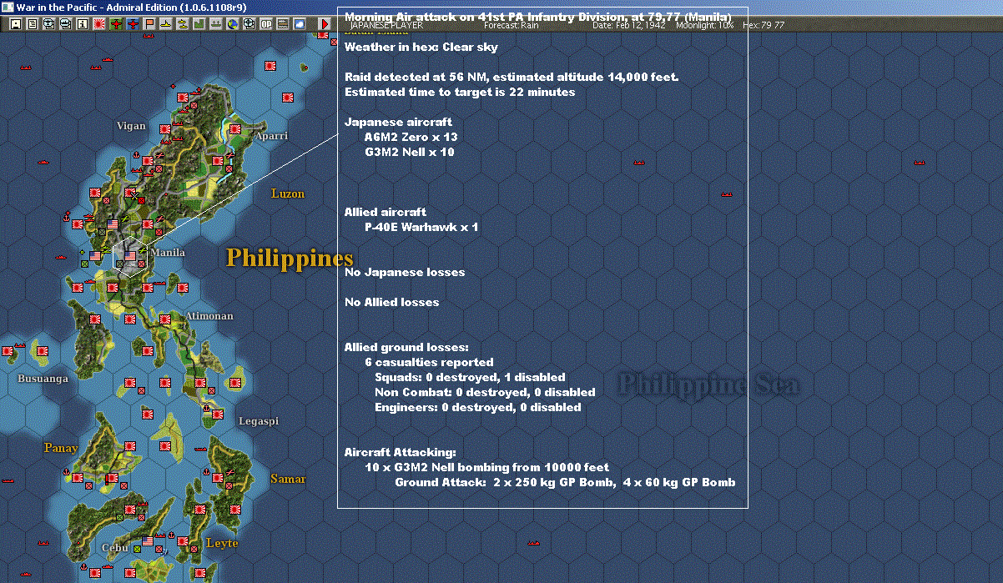Click the orange flag toolbar icon
The height and width of the screenshot is (583, 1003).
tap(149, 24)
